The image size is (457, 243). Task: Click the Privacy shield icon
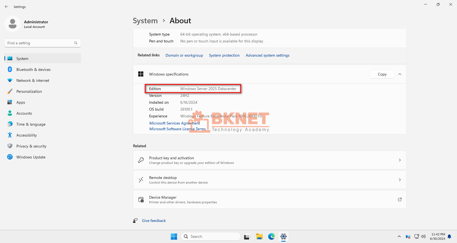point(10,146)
